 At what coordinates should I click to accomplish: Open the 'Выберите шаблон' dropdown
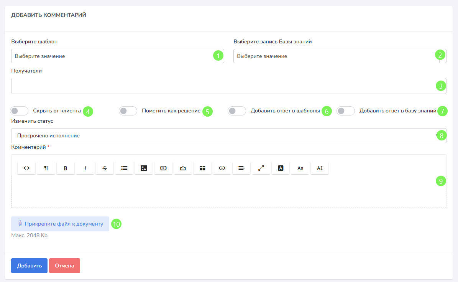(111, 56)
